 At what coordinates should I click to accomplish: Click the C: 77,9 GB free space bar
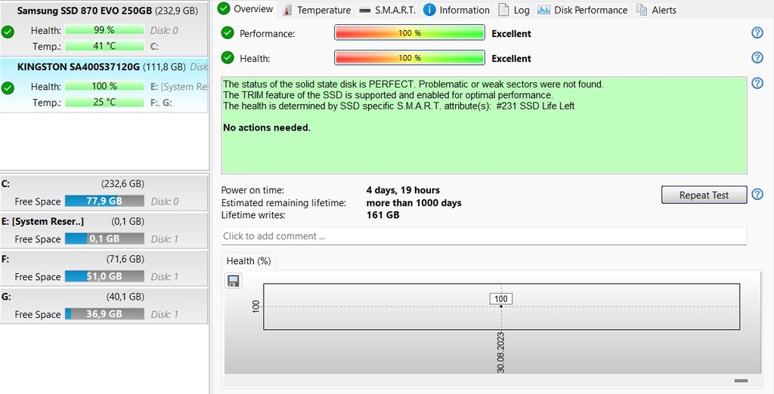click(x=104, y=202)
